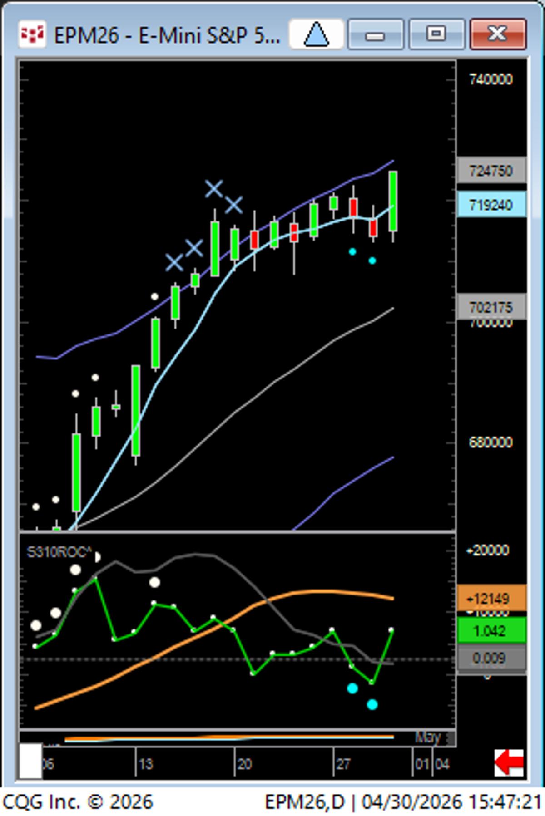Click the 27 date marker on time axis
The image size is (545, 816).
(343, 764)
